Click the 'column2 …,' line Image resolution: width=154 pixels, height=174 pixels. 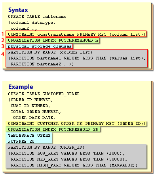[24, 29]
